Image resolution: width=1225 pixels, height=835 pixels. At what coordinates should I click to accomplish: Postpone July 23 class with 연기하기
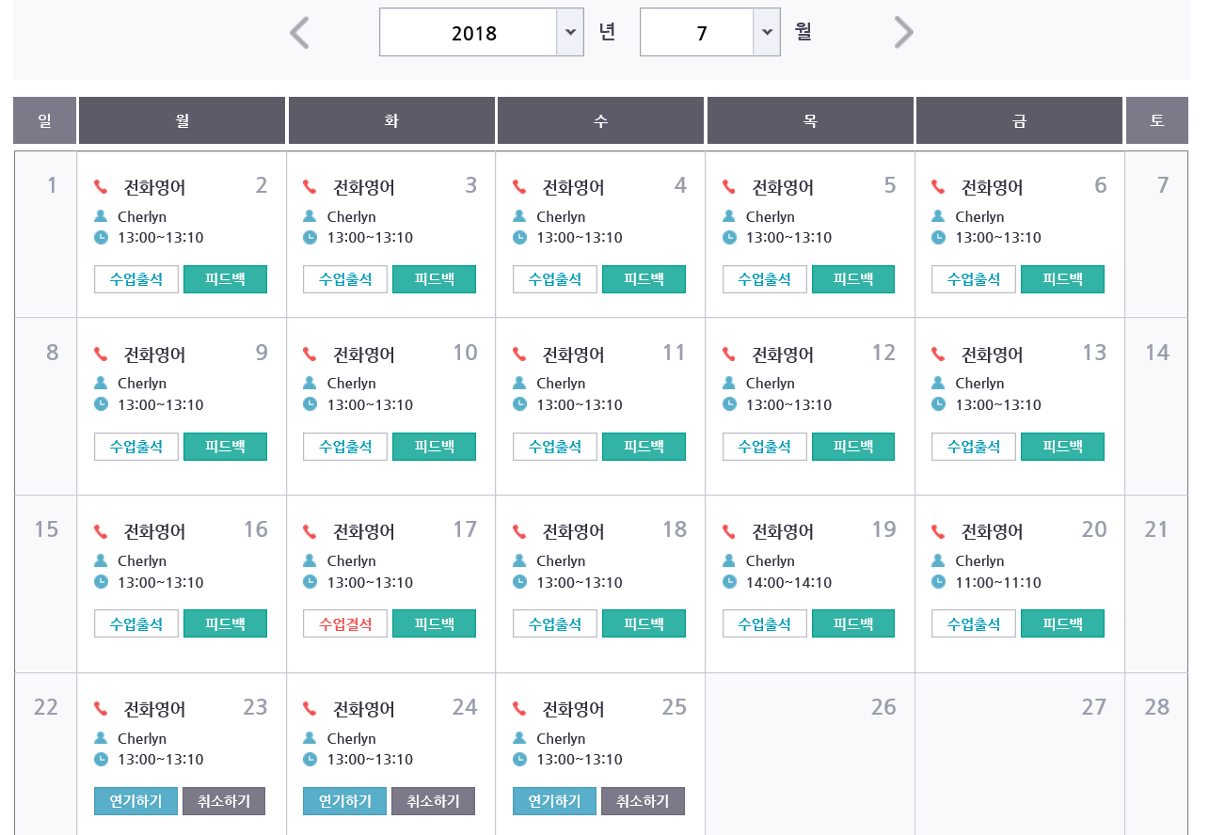click(x=135, y=801)
